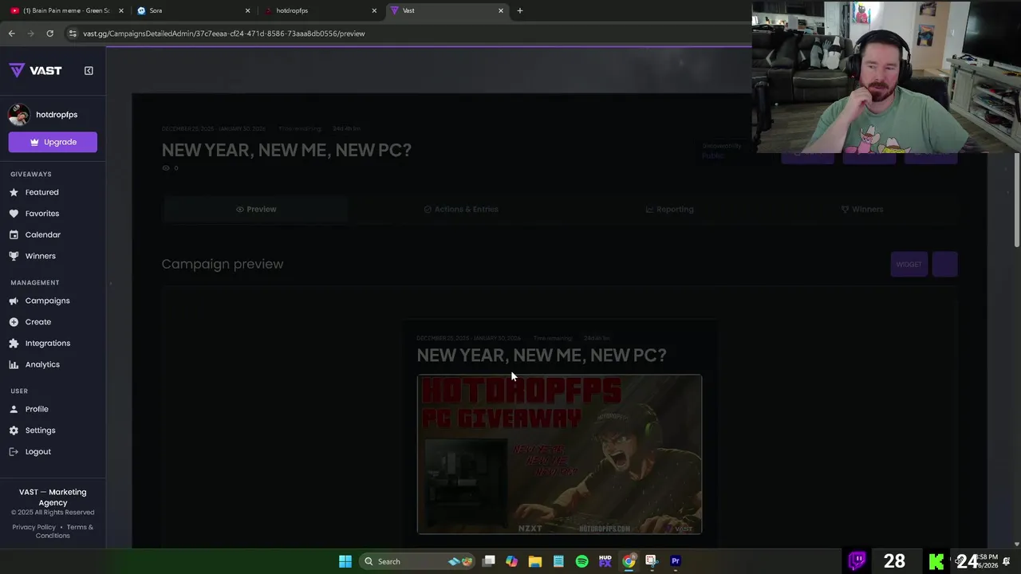1021x574 pixels.
Task: Open a new browser tab
Action: [x=520, y=10]
